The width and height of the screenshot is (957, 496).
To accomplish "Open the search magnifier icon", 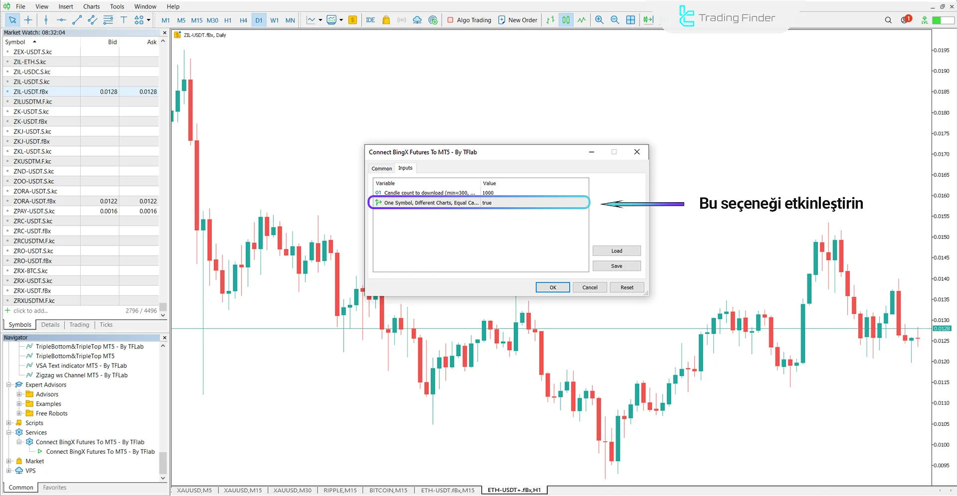I will (x=888, y=20).
